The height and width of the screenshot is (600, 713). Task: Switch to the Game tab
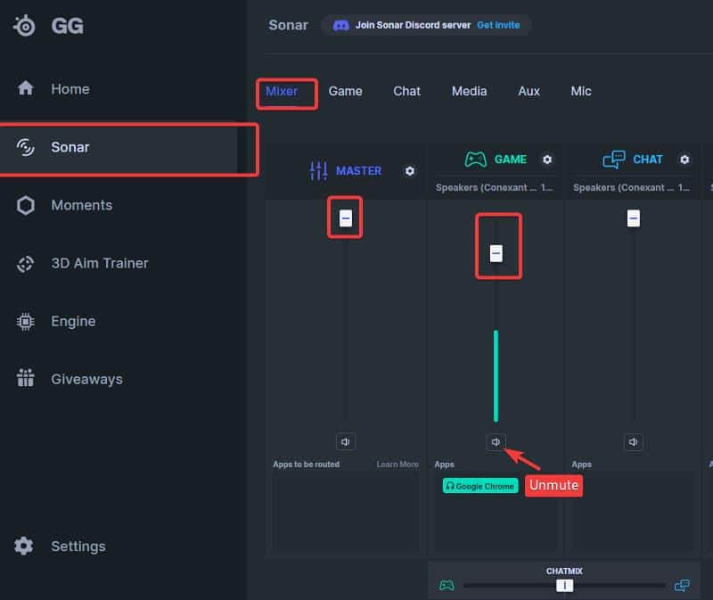click(x=345, y=92)
